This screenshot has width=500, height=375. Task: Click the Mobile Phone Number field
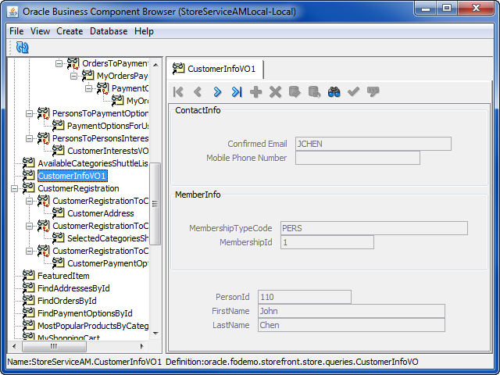pos(358,158)
